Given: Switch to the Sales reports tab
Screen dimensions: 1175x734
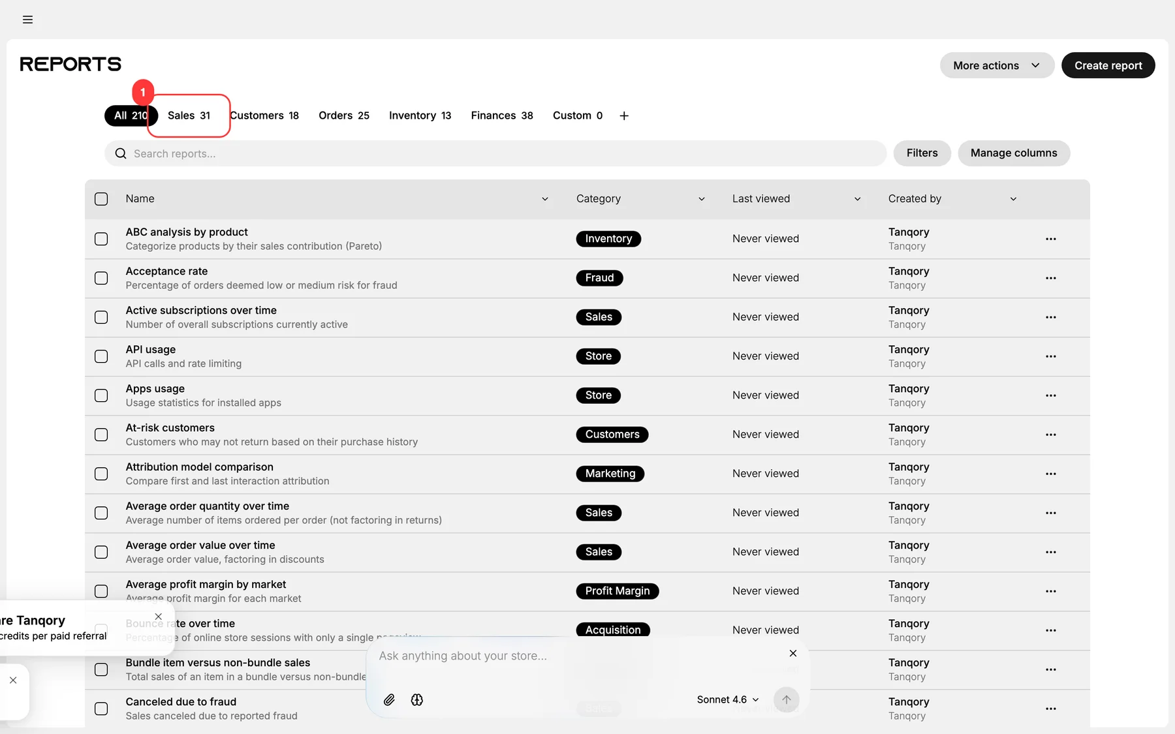Looking at the screenshot, I should point(189,115).
